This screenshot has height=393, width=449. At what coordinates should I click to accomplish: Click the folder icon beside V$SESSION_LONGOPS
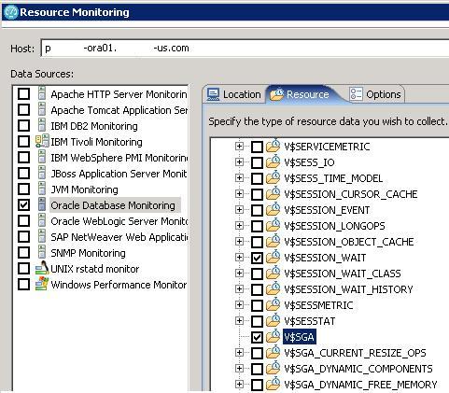pos(274,225)
